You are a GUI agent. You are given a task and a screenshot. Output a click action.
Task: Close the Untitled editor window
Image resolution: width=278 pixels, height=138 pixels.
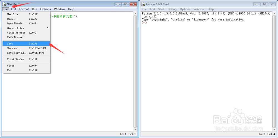pos(133,4)
